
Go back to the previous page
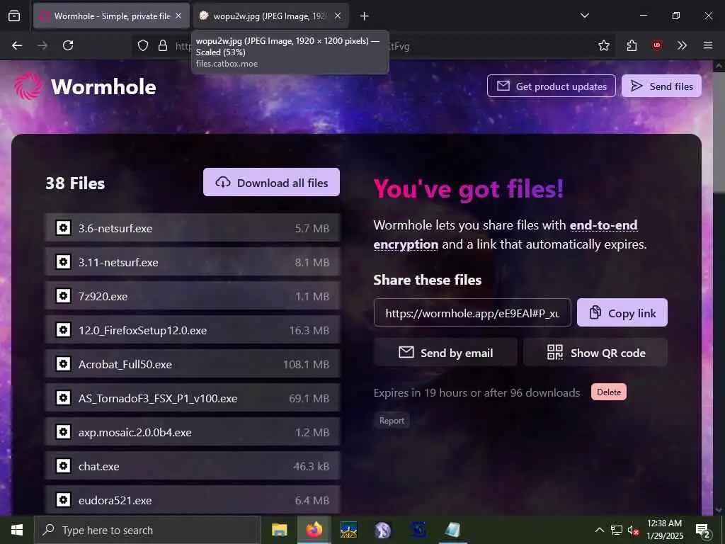pos(17,45)
